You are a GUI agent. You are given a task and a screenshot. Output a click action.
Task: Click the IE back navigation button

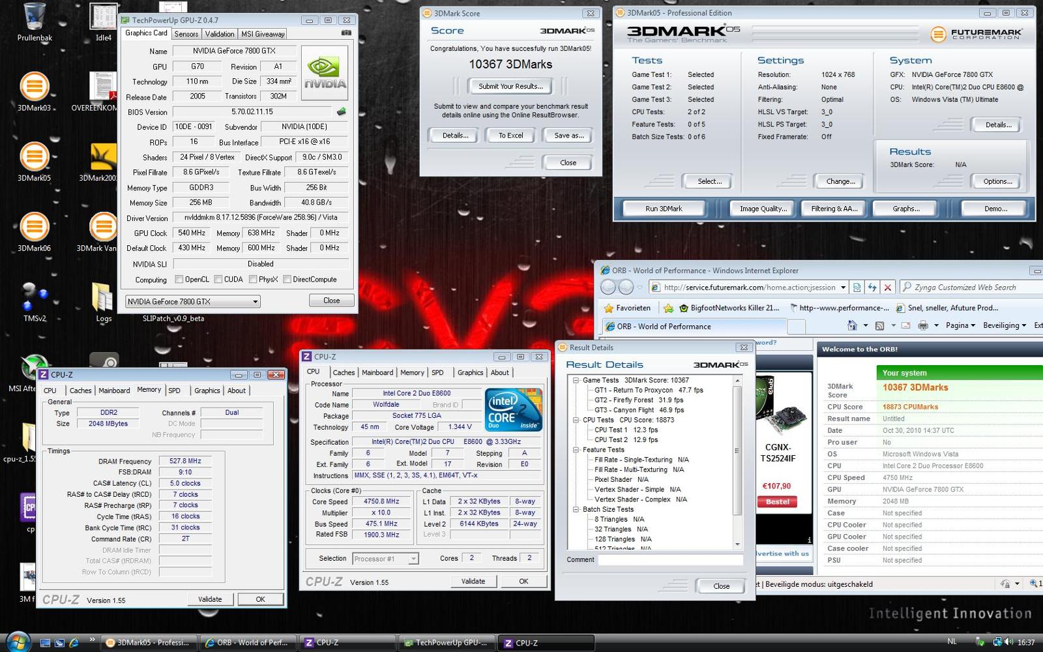point(608,287)
